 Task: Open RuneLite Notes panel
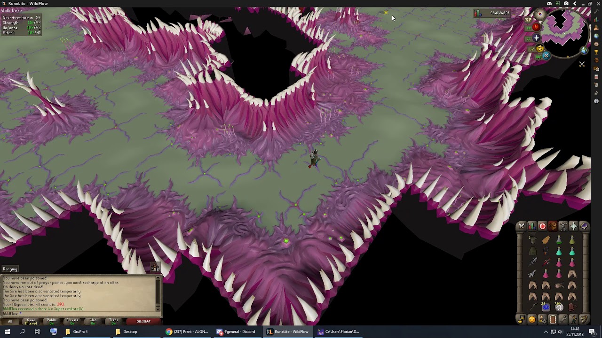pos(596,84)
